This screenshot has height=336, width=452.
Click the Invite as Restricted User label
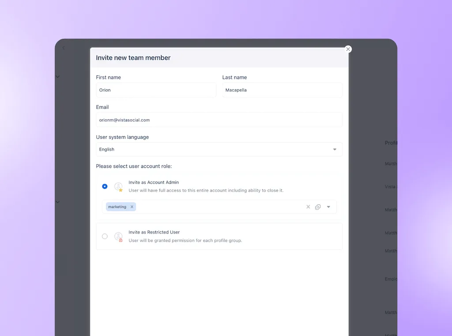click(154, 232)
